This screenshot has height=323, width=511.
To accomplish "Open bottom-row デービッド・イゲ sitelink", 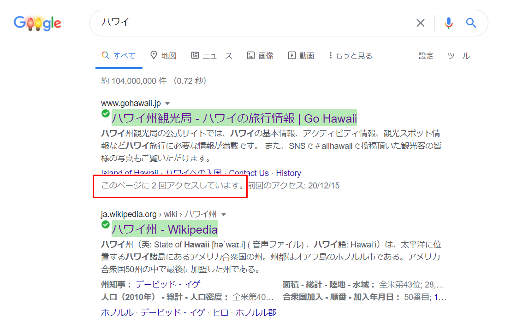I will tap(173, 312).
